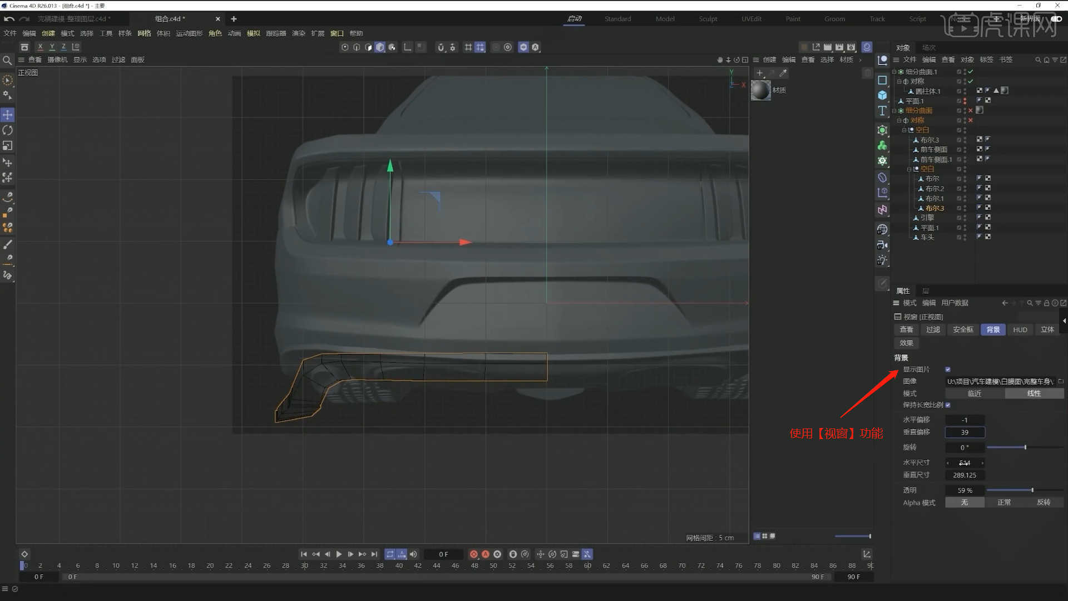Collapse the second orange 空白 node
The image size is (1068, 601).
(909, 169)
